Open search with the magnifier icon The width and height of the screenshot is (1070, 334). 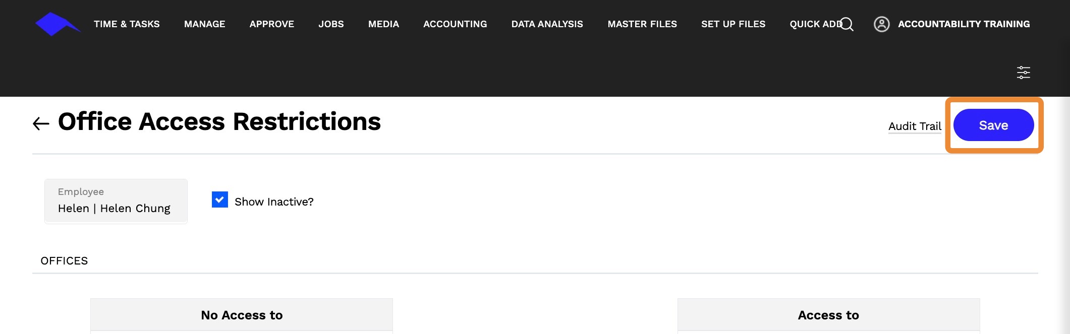click(847, 24)
